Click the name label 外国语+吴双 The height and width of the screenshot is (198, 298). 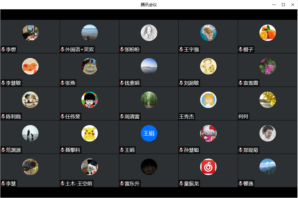click(x=80, y=50)
